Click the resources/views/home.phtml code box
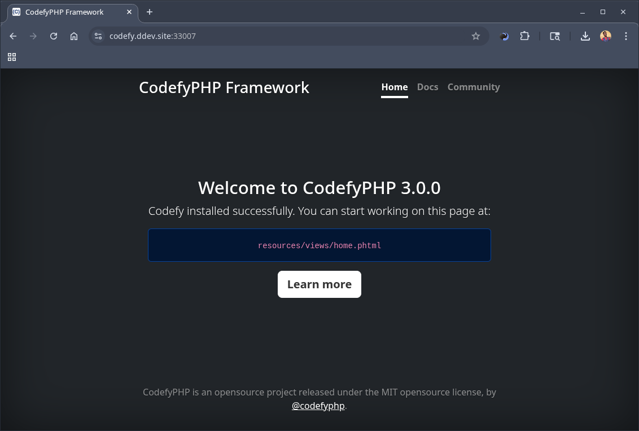The height and width of the screenshot is (431, 639). (319, 245)
